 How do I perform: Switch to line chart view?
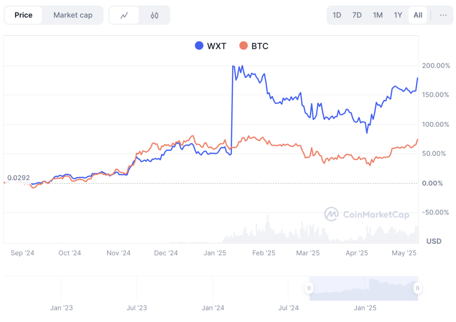124,15
